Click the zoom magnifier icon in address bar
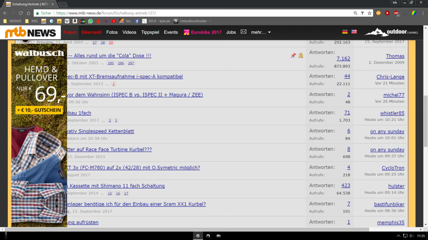 pos(355,13)
